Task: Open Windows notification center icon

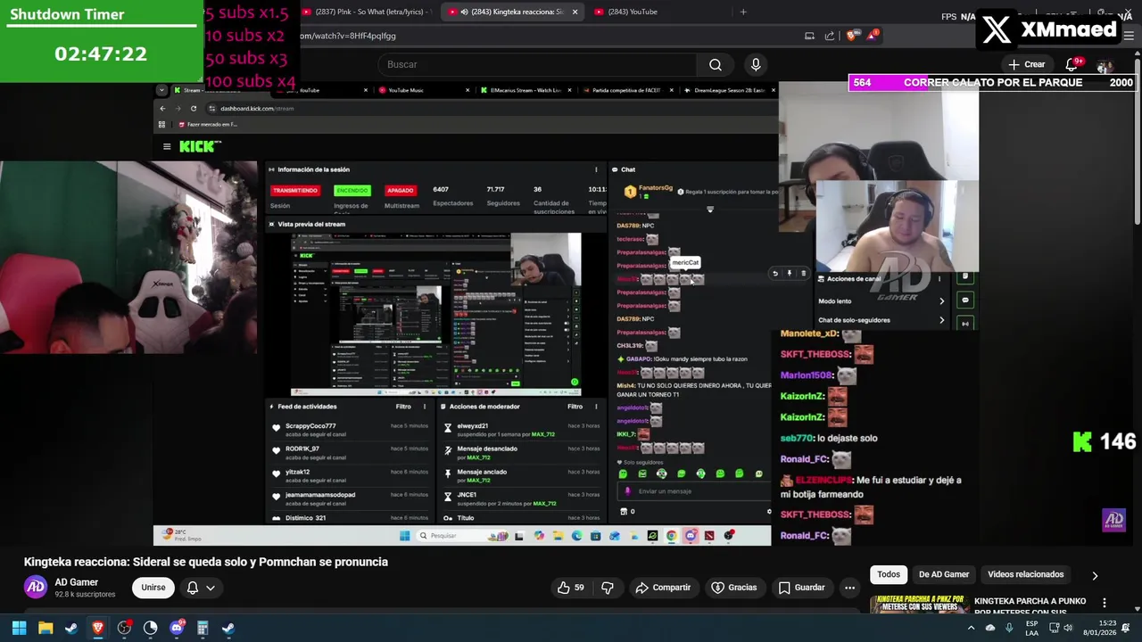Action: coord(1126,628)
